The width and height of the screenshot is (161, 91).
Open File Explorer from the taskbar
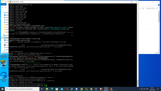47,89
